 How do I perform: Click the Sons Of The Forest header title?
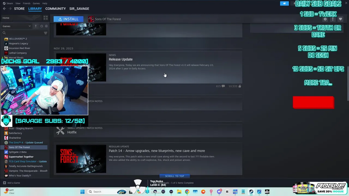click(x=108, y=19)
